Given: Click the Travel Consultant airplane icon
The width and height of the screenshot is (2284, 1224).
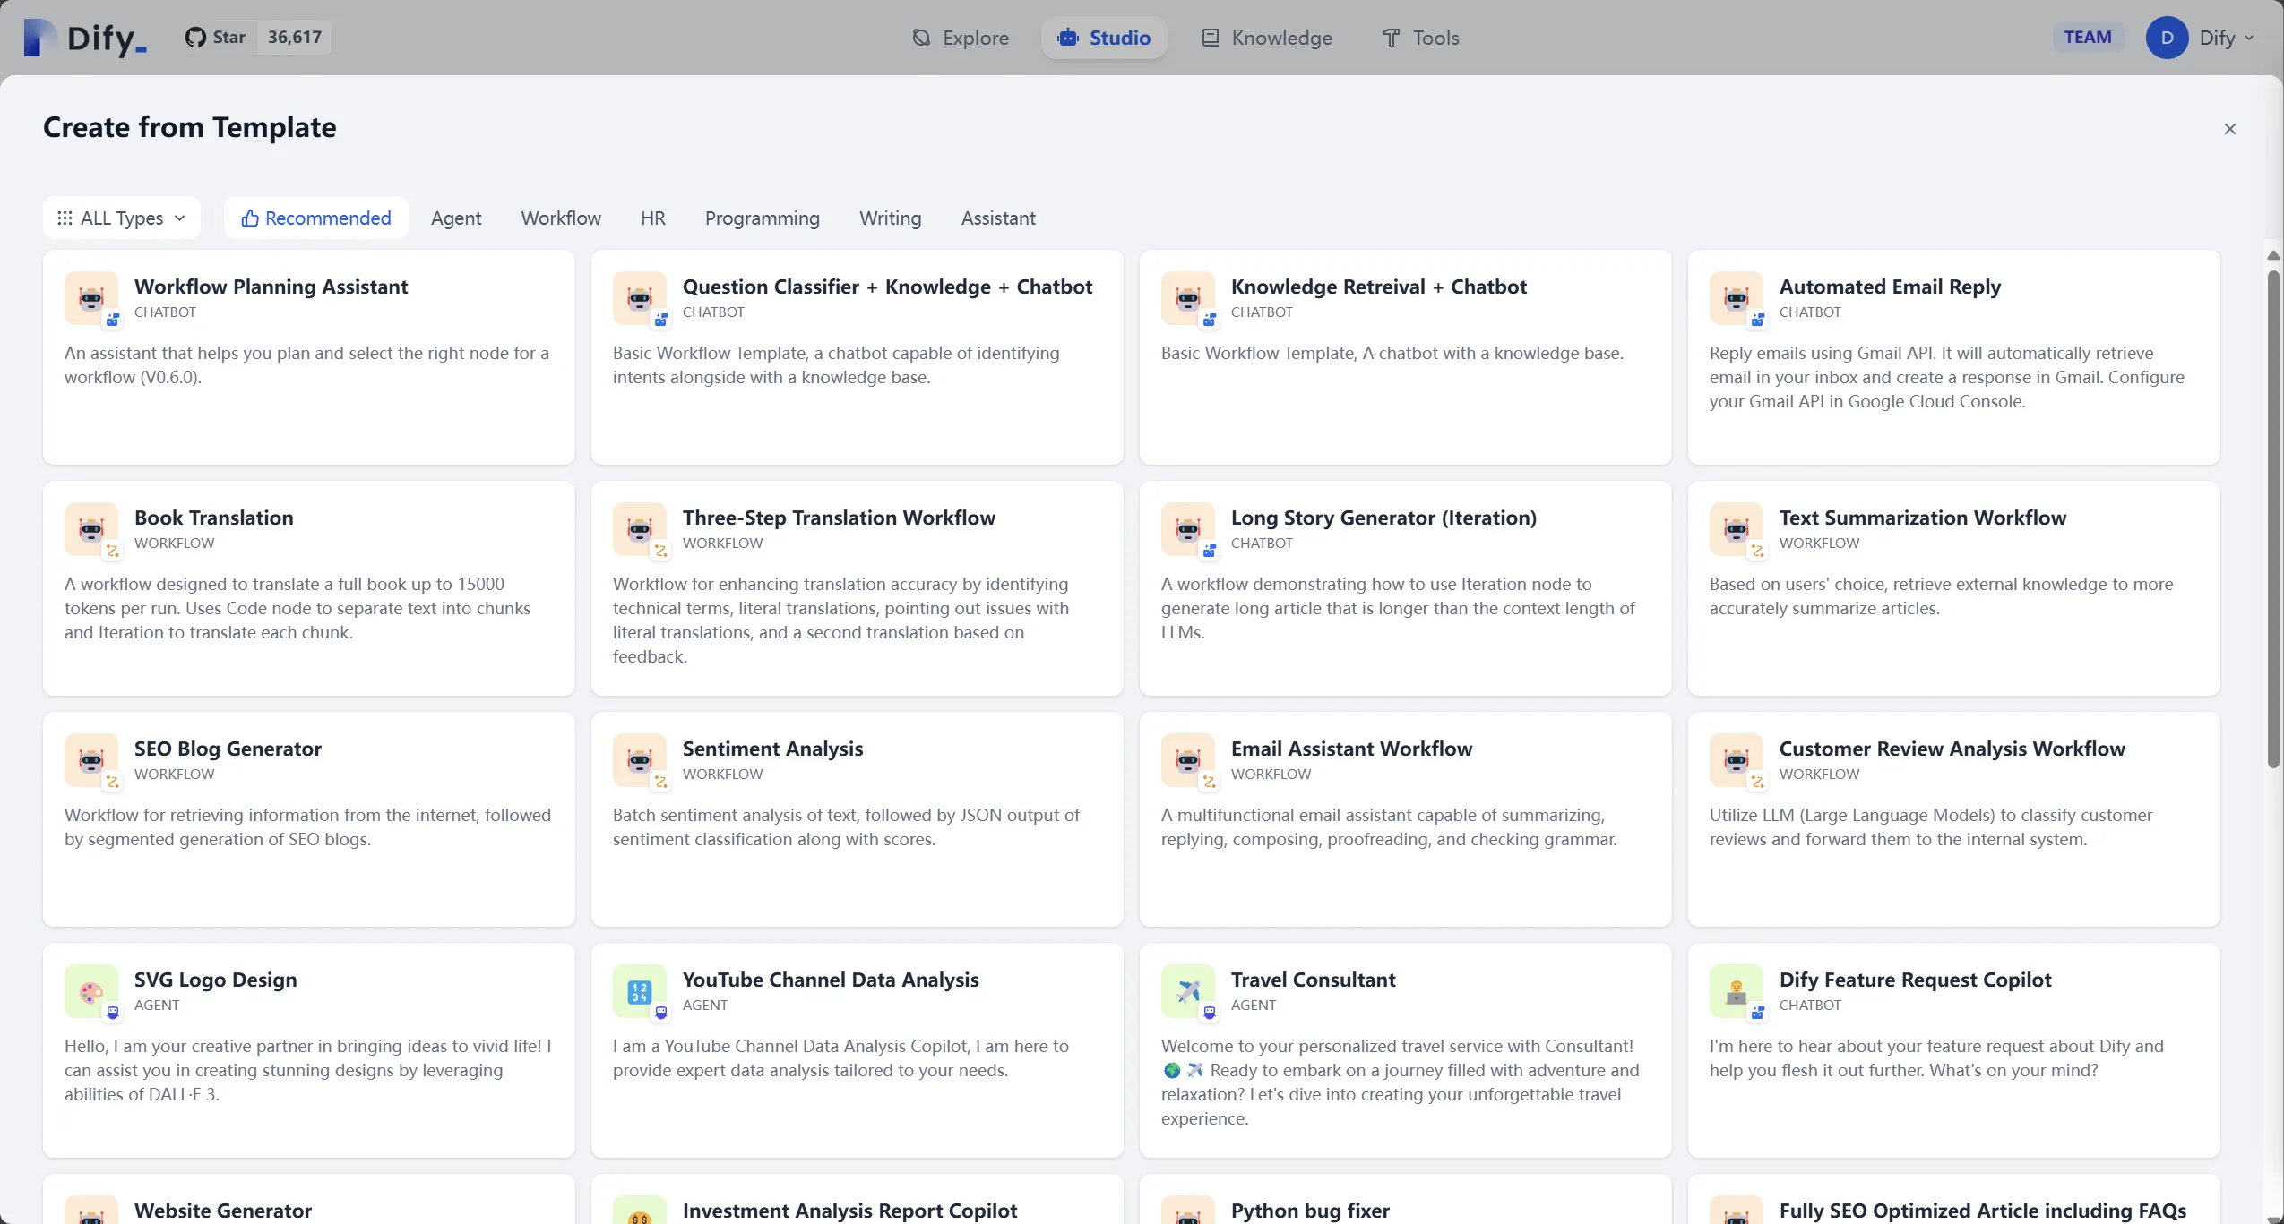Looking at the screenshot, I should [1187, 991].
